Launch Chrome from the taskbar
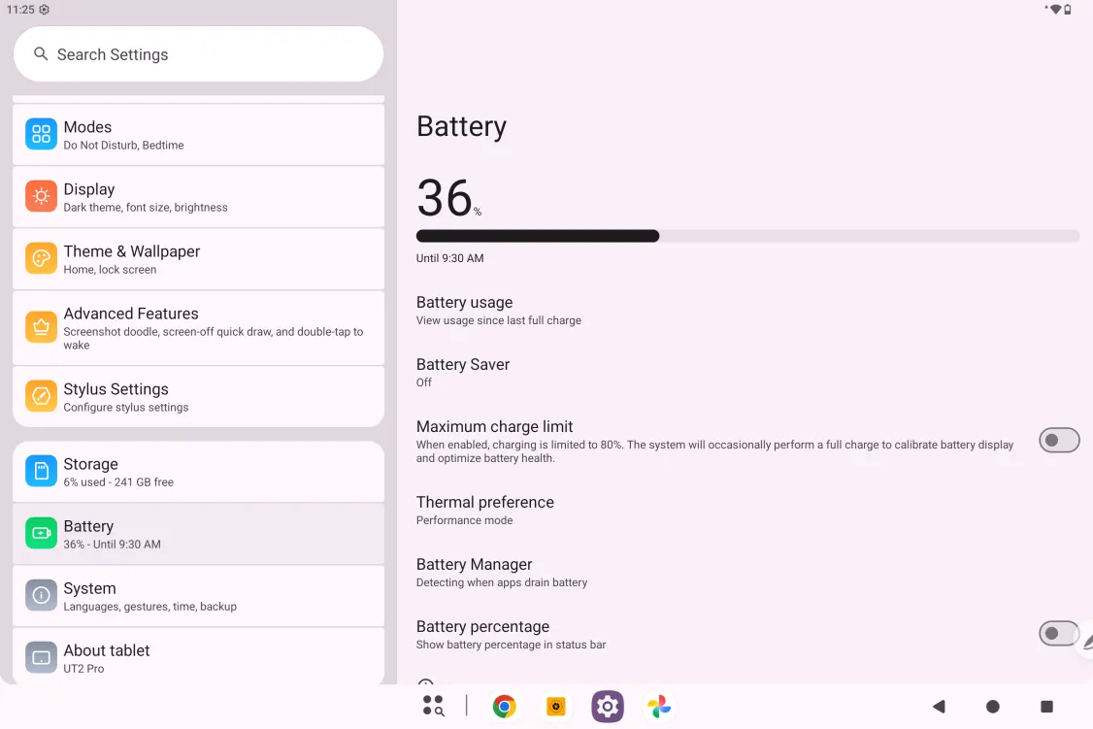The width and height of the screenshot is (1093, 729). pyautogui.click(x=504, y=707)
